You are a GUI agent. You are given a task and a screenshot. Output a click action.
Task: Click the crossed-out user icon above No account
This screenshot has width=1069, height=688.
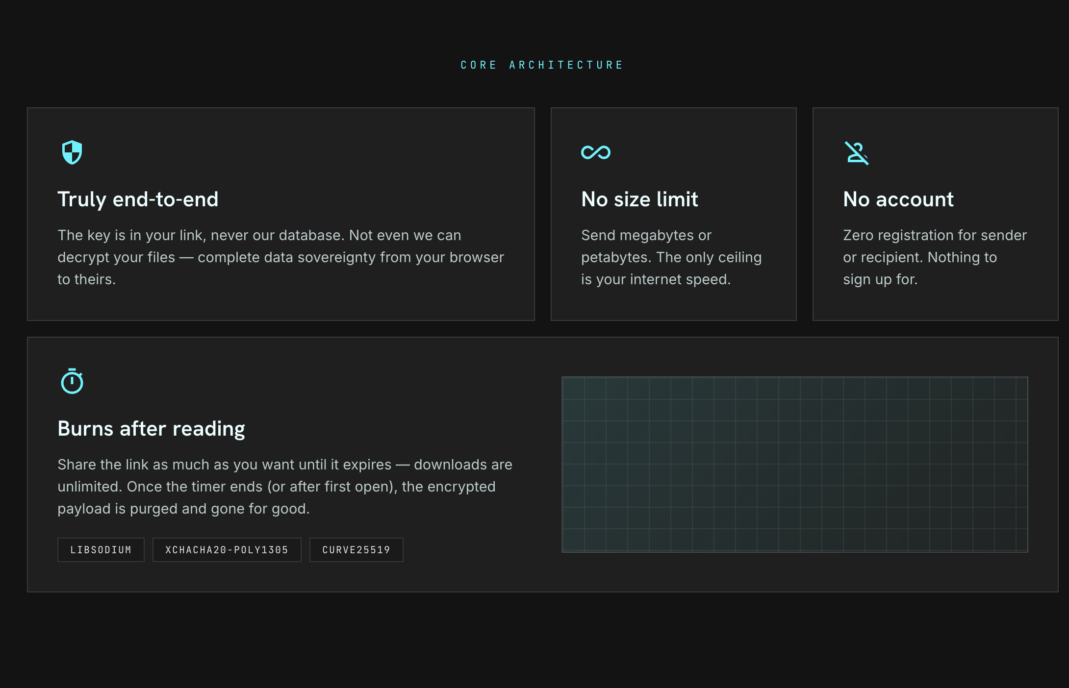[x=857, y=153]
